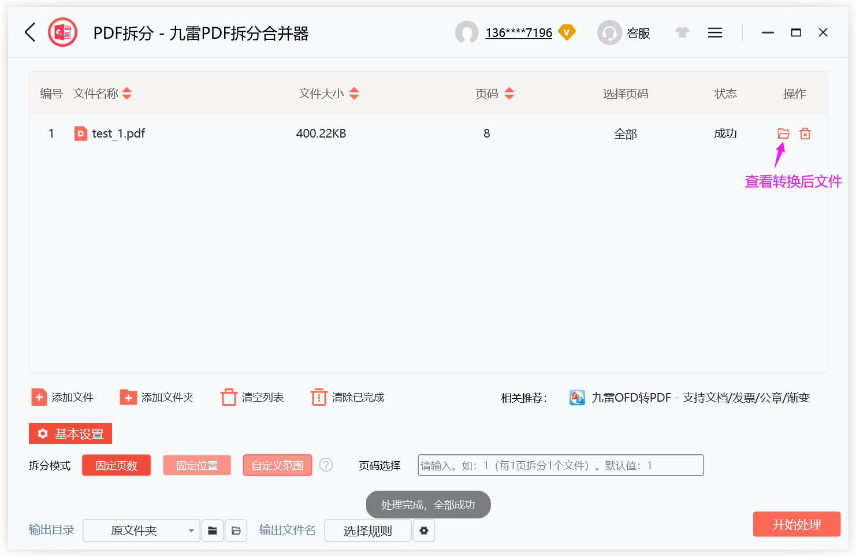This screenshot has width=856, height=556.
Task: Sort by 文件大小 column arrows
Action: 354,94
